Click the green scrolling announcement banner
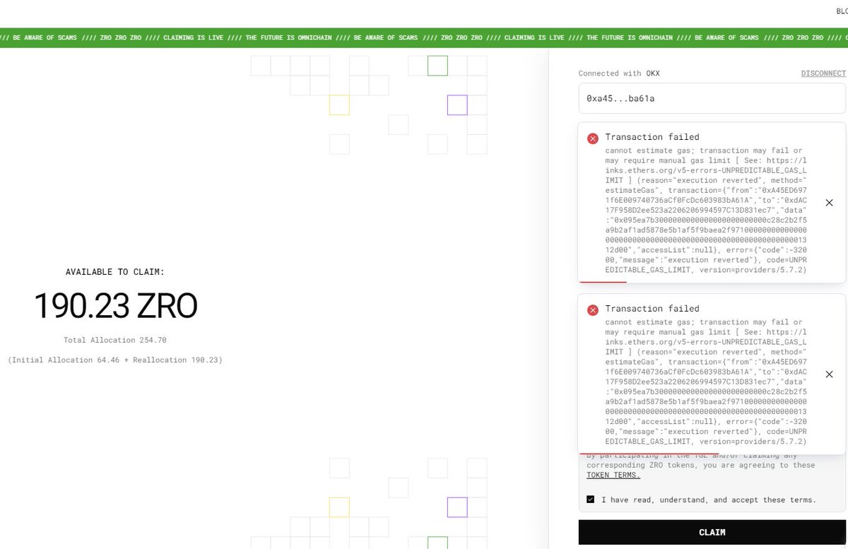The image size is (848, 549). [x=424, y=37]
